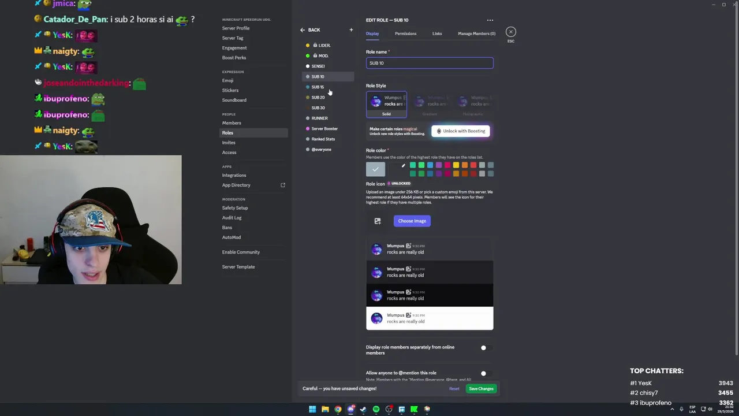Open Google Chrome from the taskbar
The height and width of the screenshot is (416, 739).
pyautogui.click(x=338, y=409)
